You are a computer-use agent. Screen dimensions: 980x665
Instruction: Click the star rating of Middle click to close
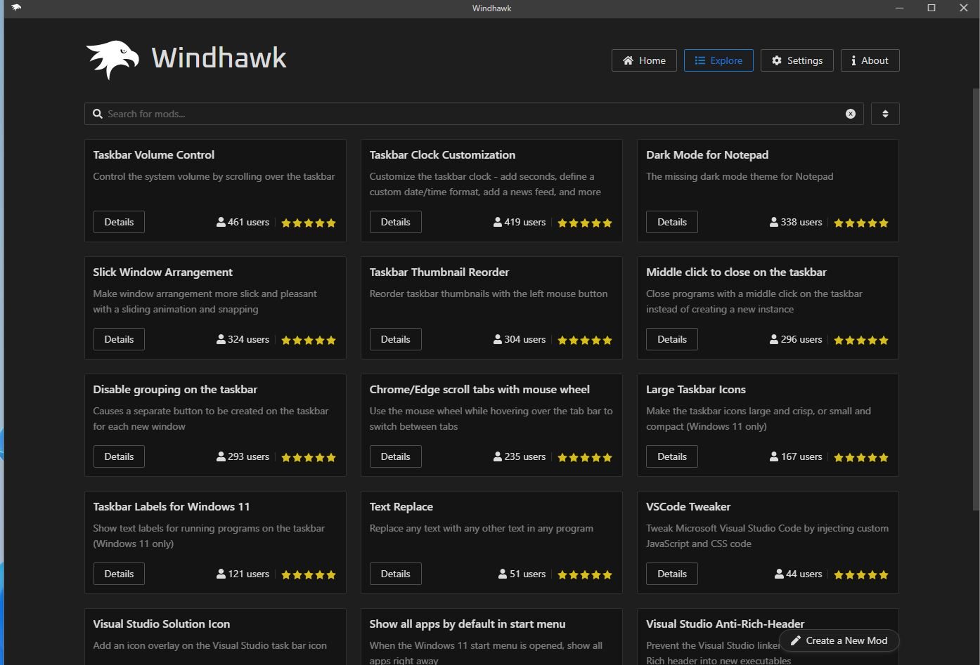[x=861, y=340]
